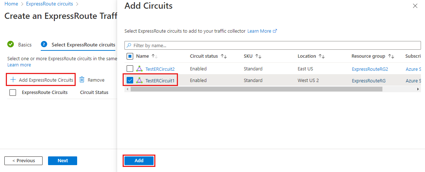Click the green Basics completed checkmark icon
425x172 pixels.
click(11, 45)
